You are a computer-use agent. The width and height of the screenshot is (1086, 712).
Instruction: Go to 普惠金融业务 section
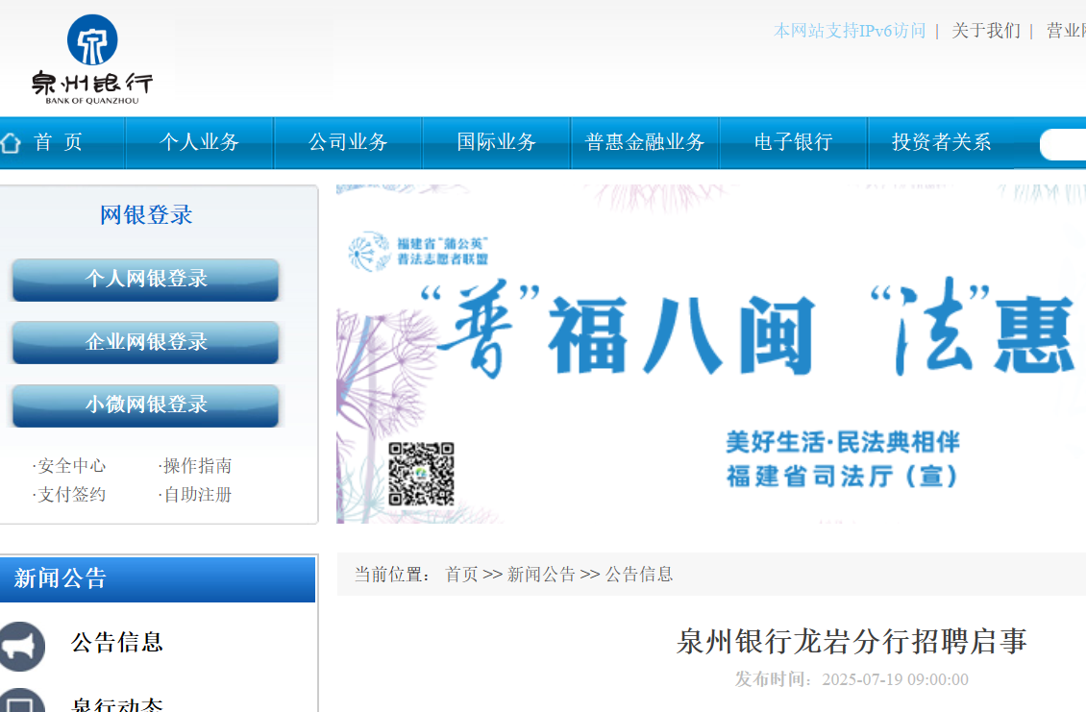pos(645,142)
